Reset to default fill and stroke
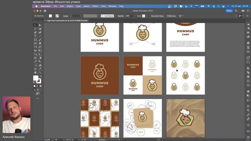The height and width of the screenshot is (141, 251). click(34, 82)
